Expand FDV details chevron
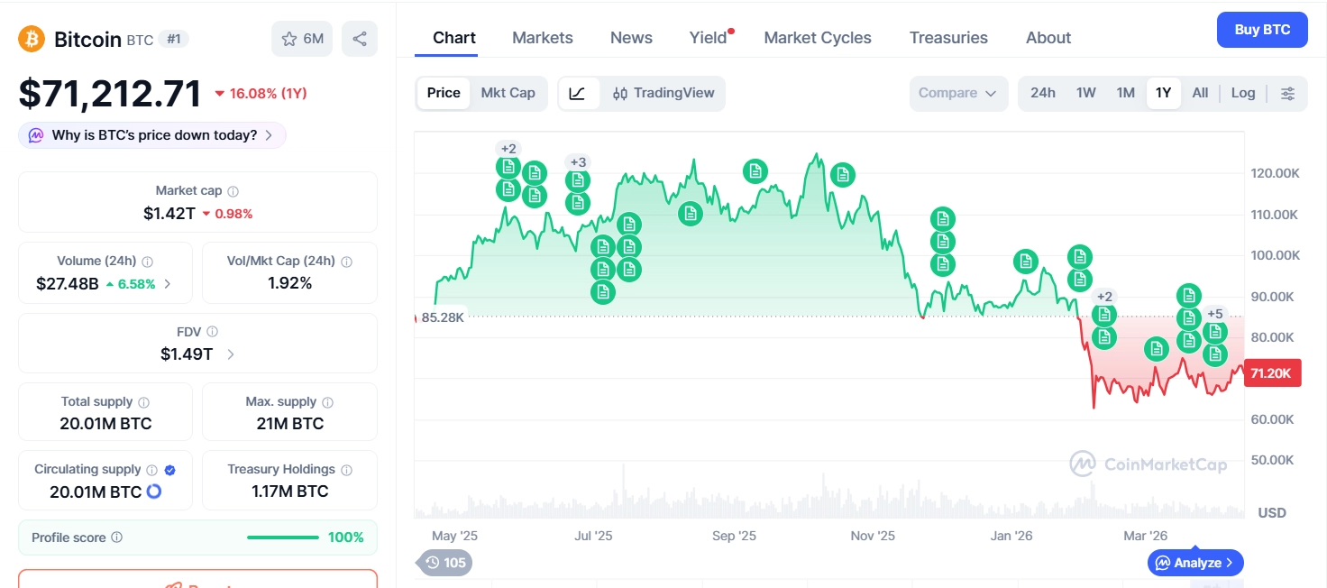The width and height of the screenshot is (1327, 588). point(231,354)
